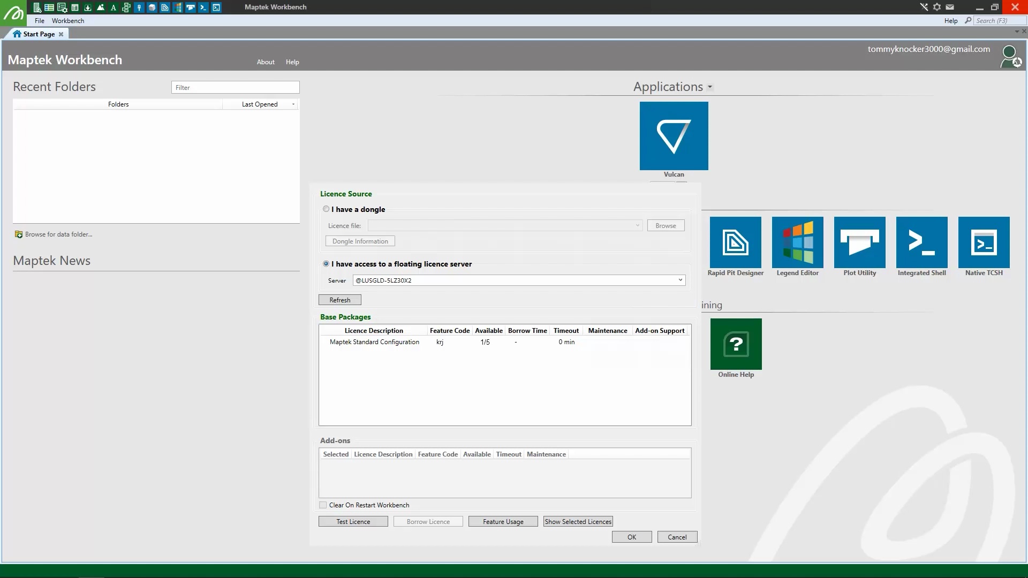Click the Browse for data folder icon
The height and width of the screenshot is (578, 1028).
19,234
